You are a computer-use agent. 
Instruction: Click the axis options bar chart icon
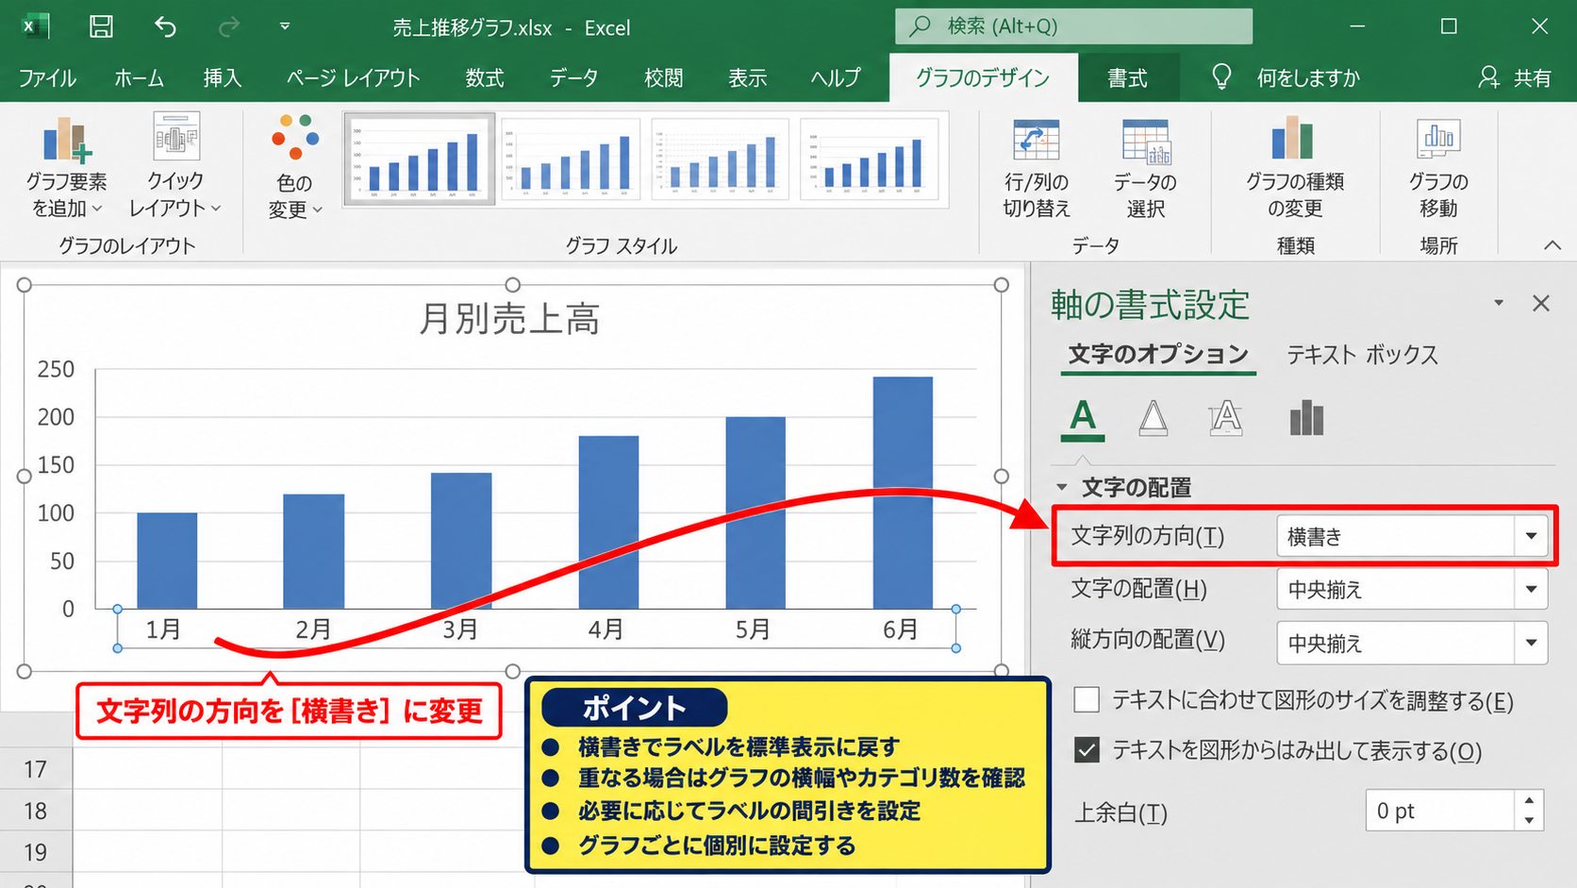coord(1307,418)
